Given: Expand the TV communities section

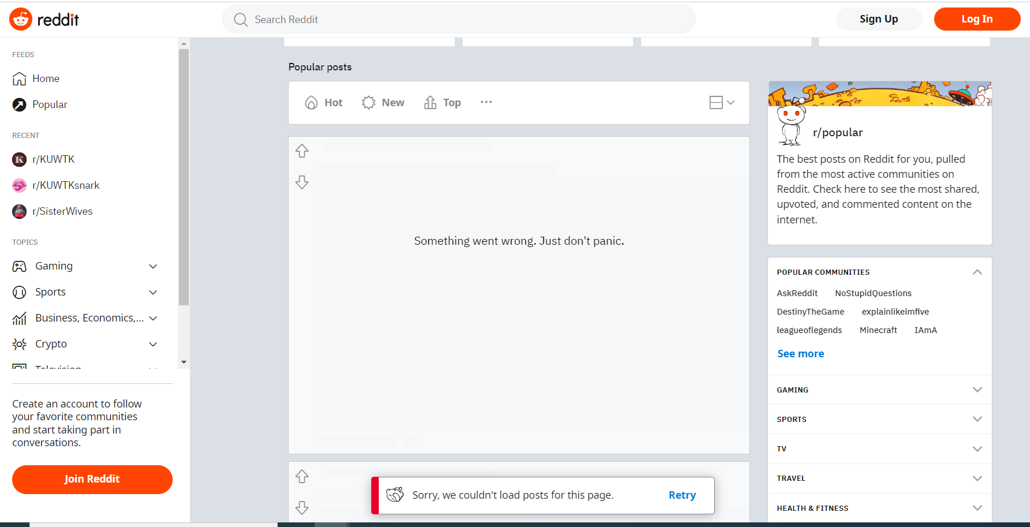Looking at the screenshot, I should [977, 449].
